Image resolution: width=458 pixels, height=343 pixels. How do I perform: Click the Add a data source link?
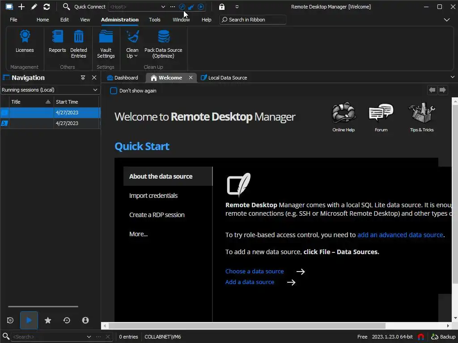[250, 282]
